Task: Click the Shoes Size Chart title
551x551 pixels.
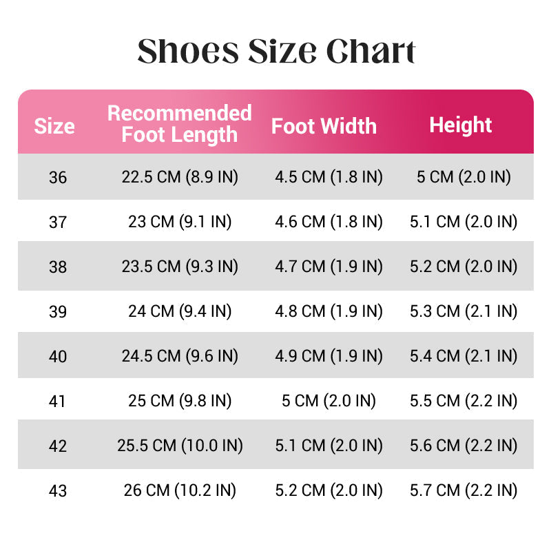Action: (276, 51)
